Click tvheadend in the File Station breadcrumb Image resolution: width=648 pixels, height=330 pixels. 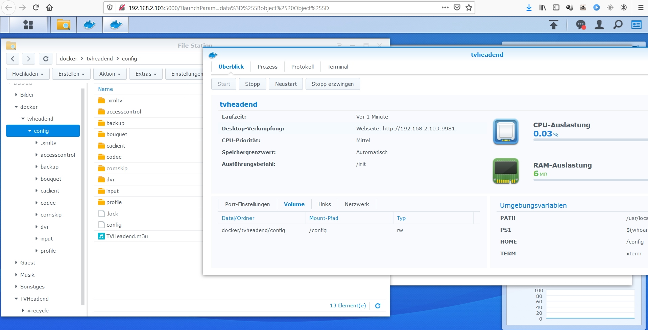tap(100, 59)
